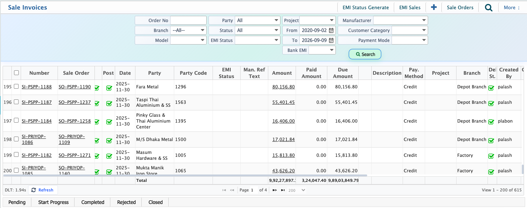Focus the Order No input field
Screen dimensions: 527x208
click(x=188, y=21)
